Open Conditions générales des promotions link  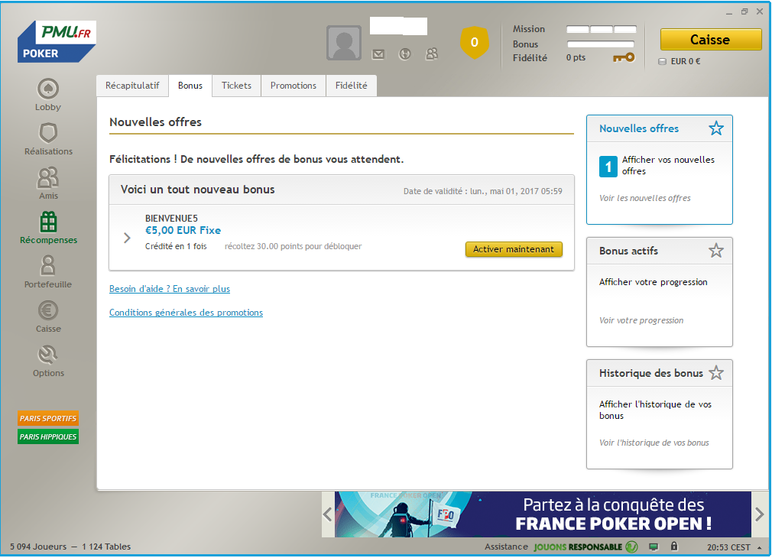tap(186, 313)
